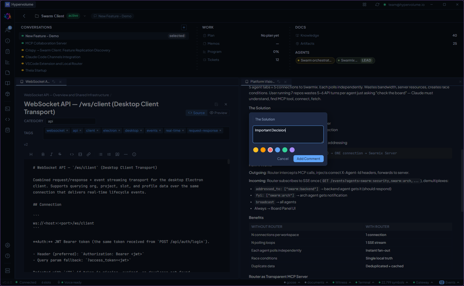Open the New Feature - Demo breadcrumb tab
Screen dimensions: 464x286
(112, 16)
